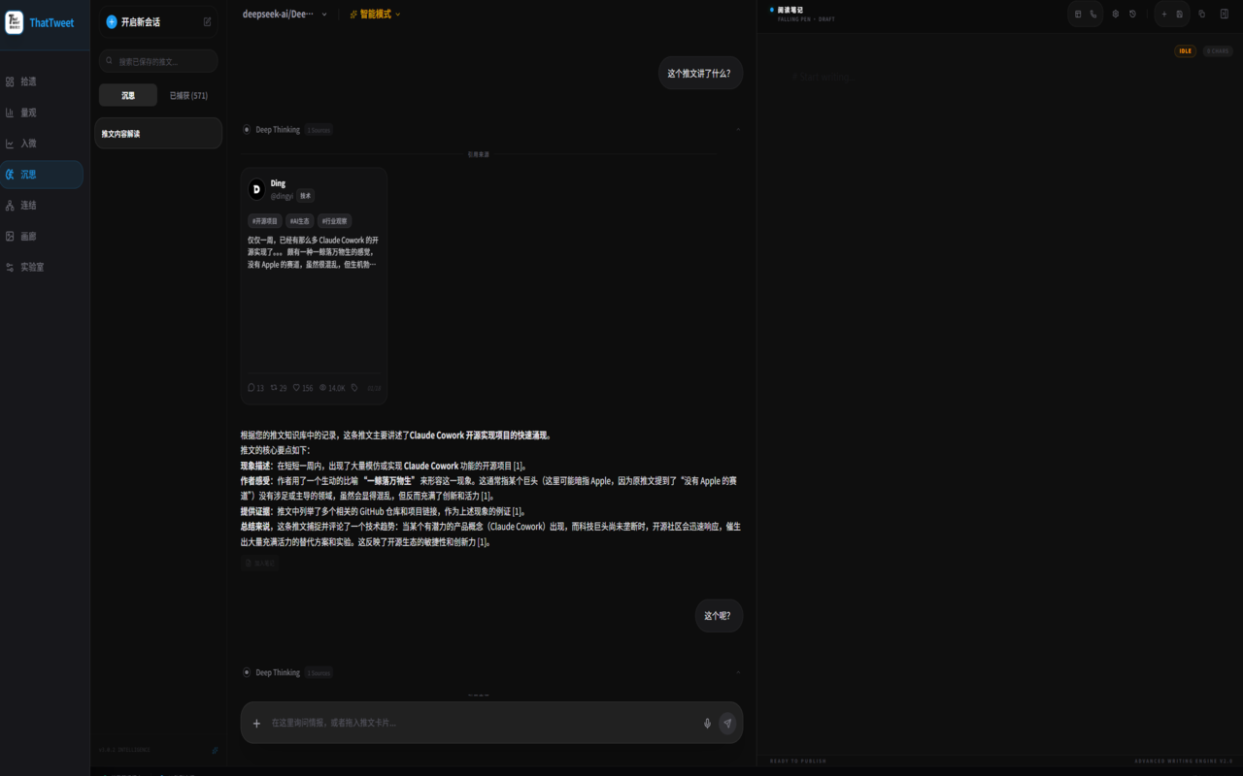The image size is (1243, 776).
Task: Click the compose edit icon beside 开启新会话
Action: coord(207,21)
